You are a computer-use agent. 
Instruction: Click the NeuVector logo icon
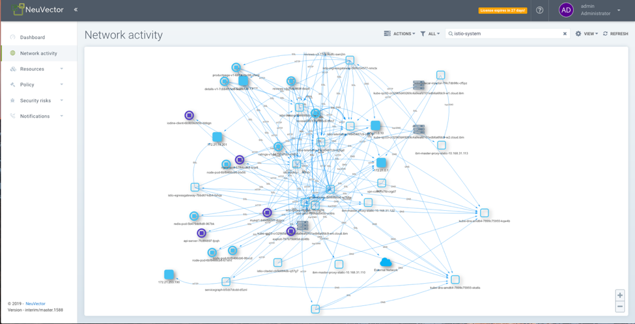pos(18,9)
